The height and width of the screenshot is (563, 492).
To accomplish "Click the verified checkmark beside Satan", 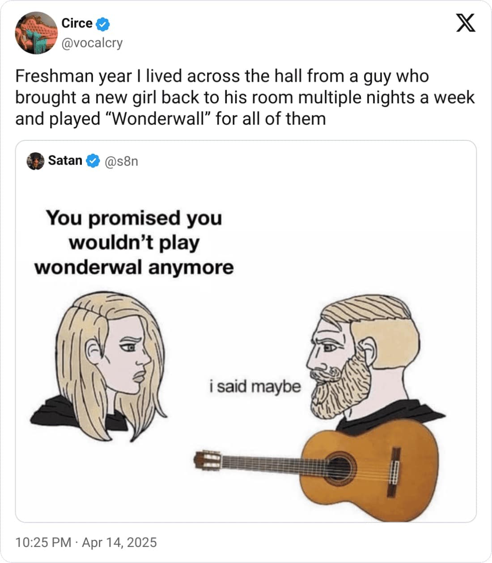I will (x=92, y=160).
